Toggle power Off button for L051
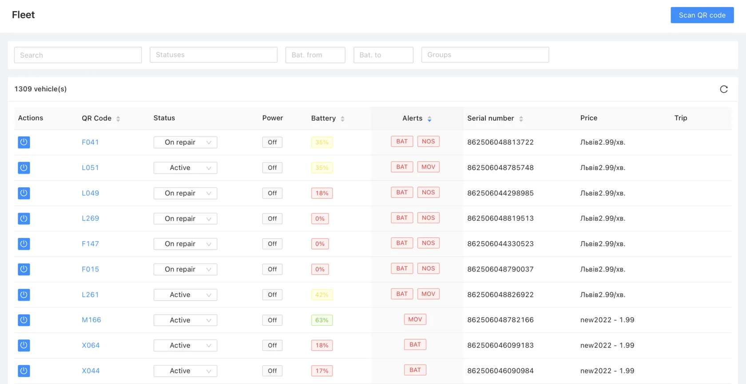 pos(272,167)
